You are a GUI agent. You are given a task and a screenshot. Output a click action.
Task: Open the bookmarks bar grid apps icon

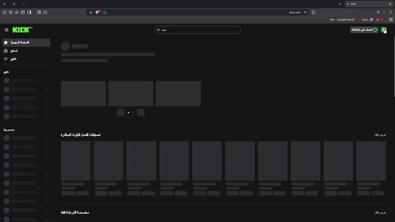pyautogui.click(x=391, y=19)
